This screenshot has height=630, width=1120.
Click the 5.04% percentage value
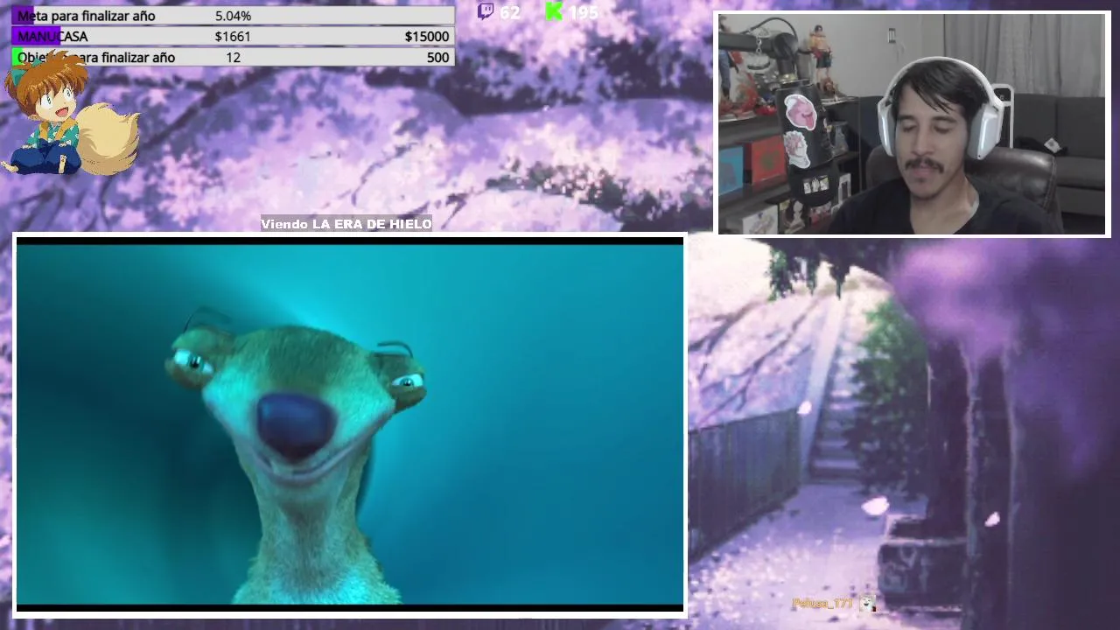point(233,16)
